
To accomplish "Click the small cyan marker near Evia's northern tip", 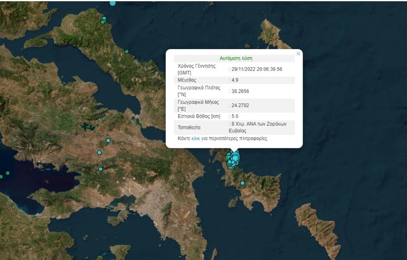I will click(x=104, y=18).
